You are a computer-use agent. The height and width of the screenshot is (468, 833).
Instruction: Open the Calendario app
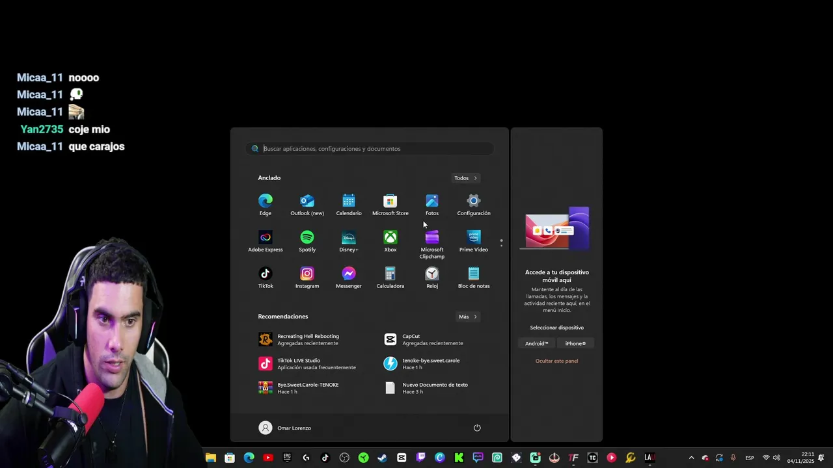pyautogui.click(x=349, y=205)
